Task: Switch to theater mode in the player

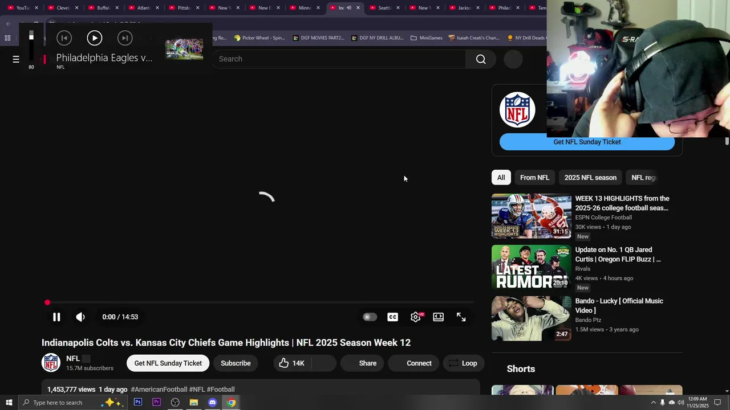Action: [438, 317]
